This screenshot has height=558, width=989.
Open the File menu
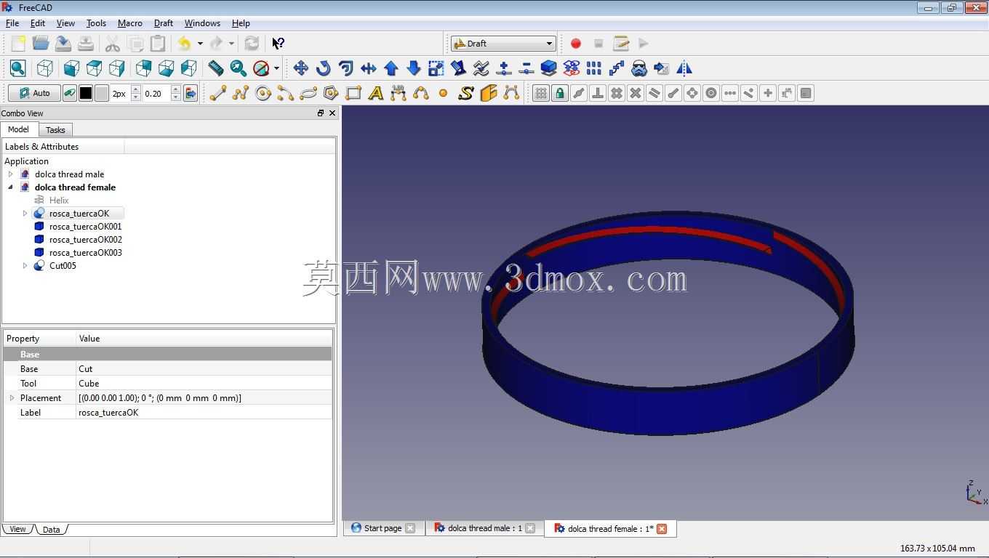[x=12, y=23]
